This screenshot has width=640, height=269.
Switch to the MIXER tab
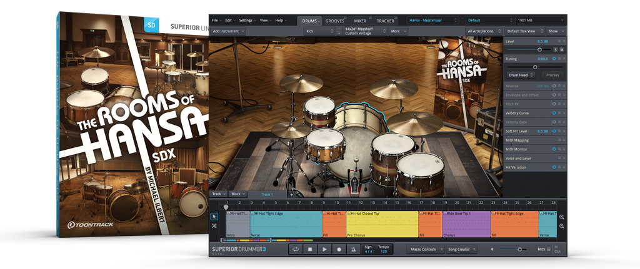click(x=361, y=21)
